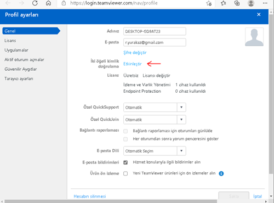
Task: Expand the Özel QuickSupport dropdown
Action: pos(155,108)
